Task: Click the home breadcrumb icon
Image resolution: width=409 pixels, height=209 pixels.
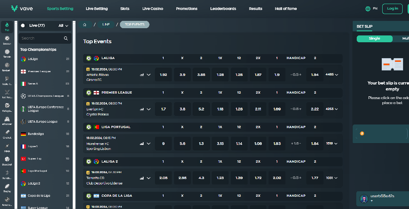Action: 84,25
